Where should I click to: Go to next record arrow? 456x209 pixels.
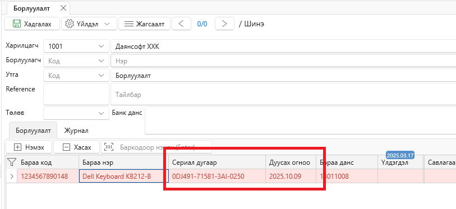point(224,24)
